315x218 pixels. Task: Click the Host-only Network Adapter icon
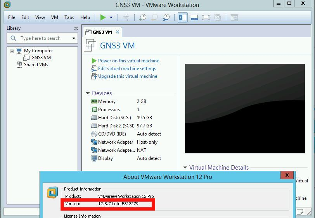(x=94, y=142)
